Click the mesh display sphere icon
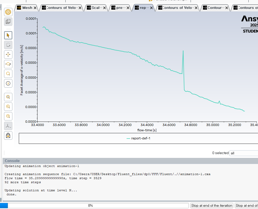Viewport: 258px width, 209px height. click(x=8, y=12)
